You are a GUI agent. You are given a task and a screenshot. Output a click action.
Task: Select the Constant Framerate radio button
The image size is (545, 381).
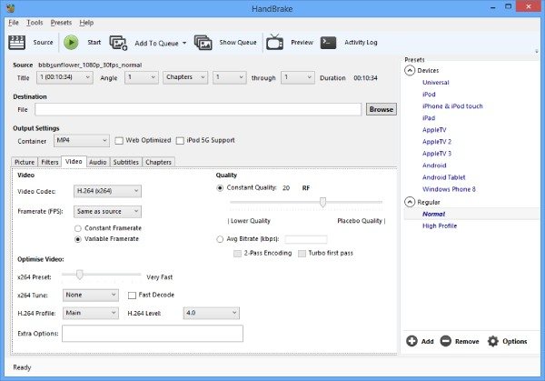[x=78, y=228]
